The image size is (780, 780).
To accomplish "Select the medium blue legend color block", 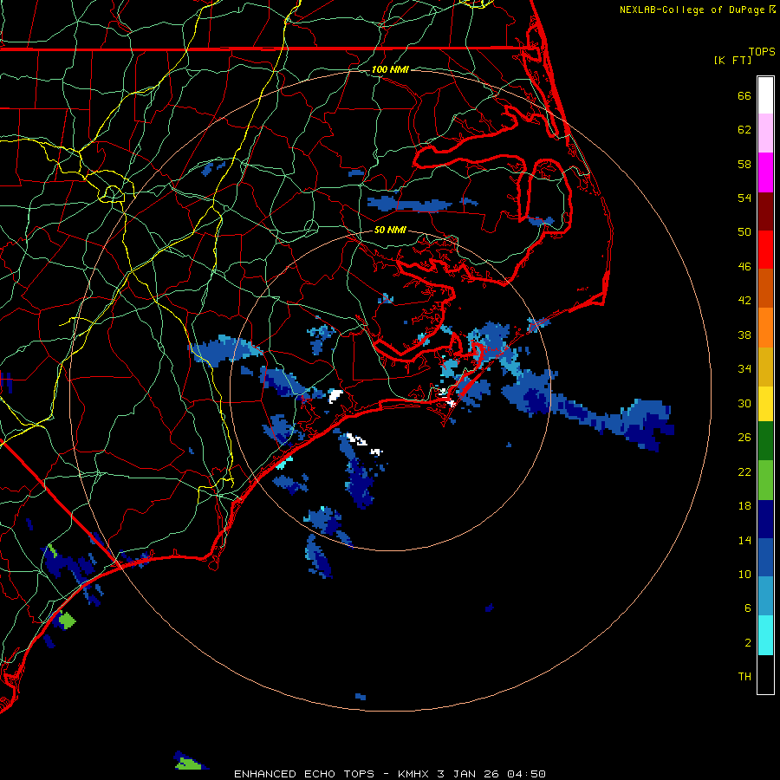I will coord(765,557).
